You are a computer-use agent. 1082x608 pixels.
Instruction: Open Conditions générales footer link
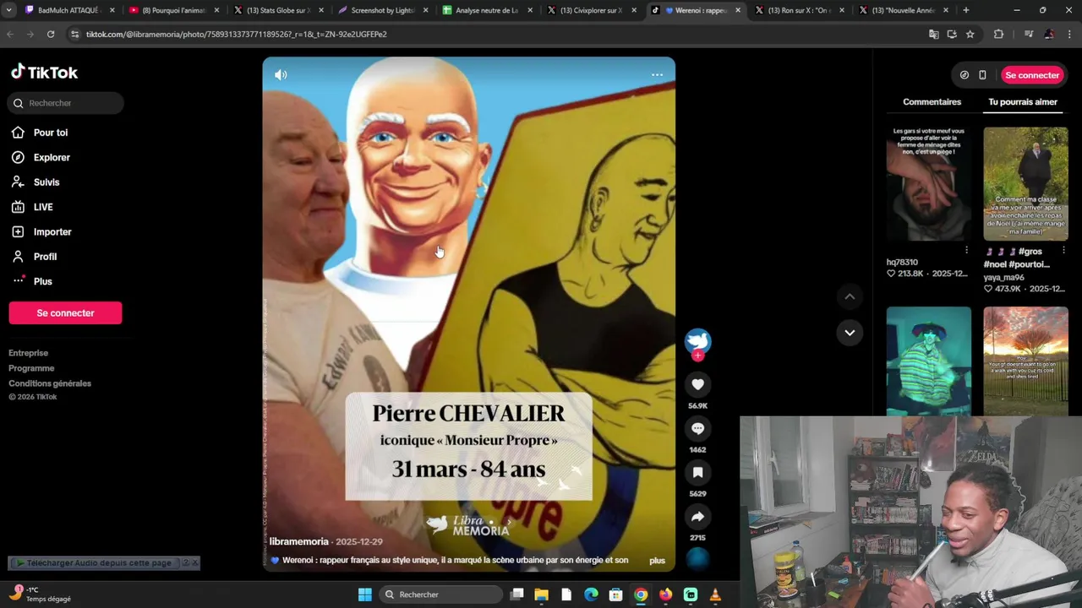[x=50, y=383]
